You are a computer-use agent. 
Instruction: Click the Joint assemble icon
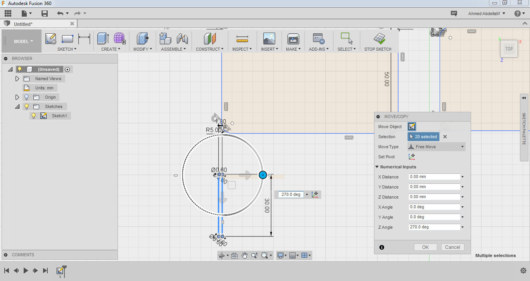pyautogui.click(x=182, y=38)
